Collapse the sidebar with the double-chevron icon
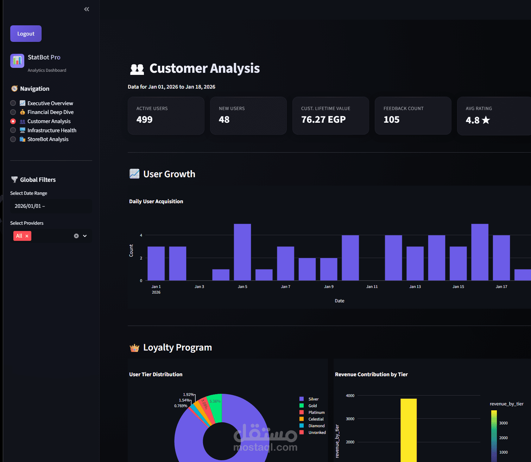Viewport: 531px width, 462px height. [x=87, y=9]
